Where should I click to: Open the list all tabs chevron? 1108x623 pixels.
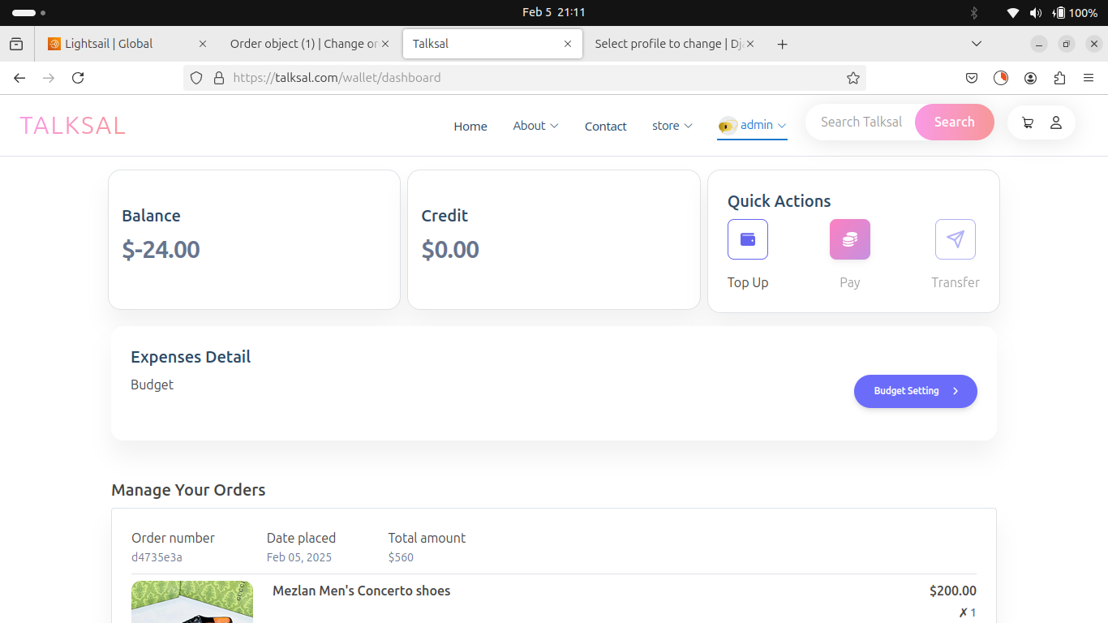977,44
